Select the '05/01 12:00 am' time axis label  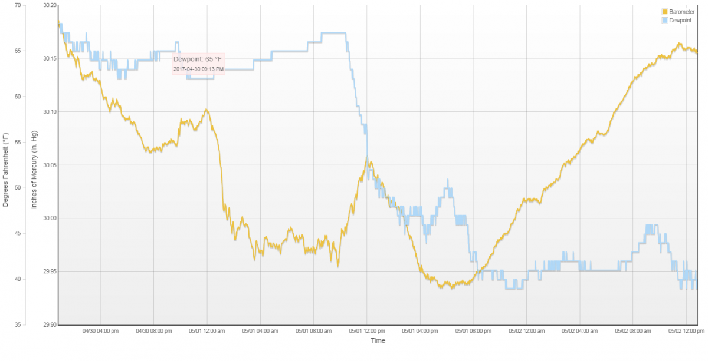coord(206,331)
